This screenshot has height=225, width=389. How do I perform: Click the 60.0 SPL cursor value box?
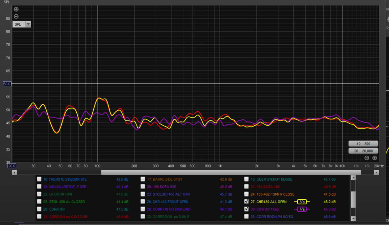tap(7, 84)
